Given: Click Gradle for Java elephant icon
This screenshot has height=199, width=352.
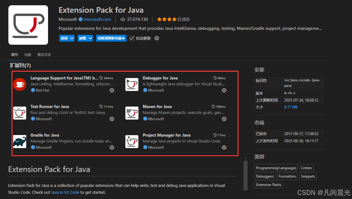Looking at the screenshot, I should [x=20, y=142].
